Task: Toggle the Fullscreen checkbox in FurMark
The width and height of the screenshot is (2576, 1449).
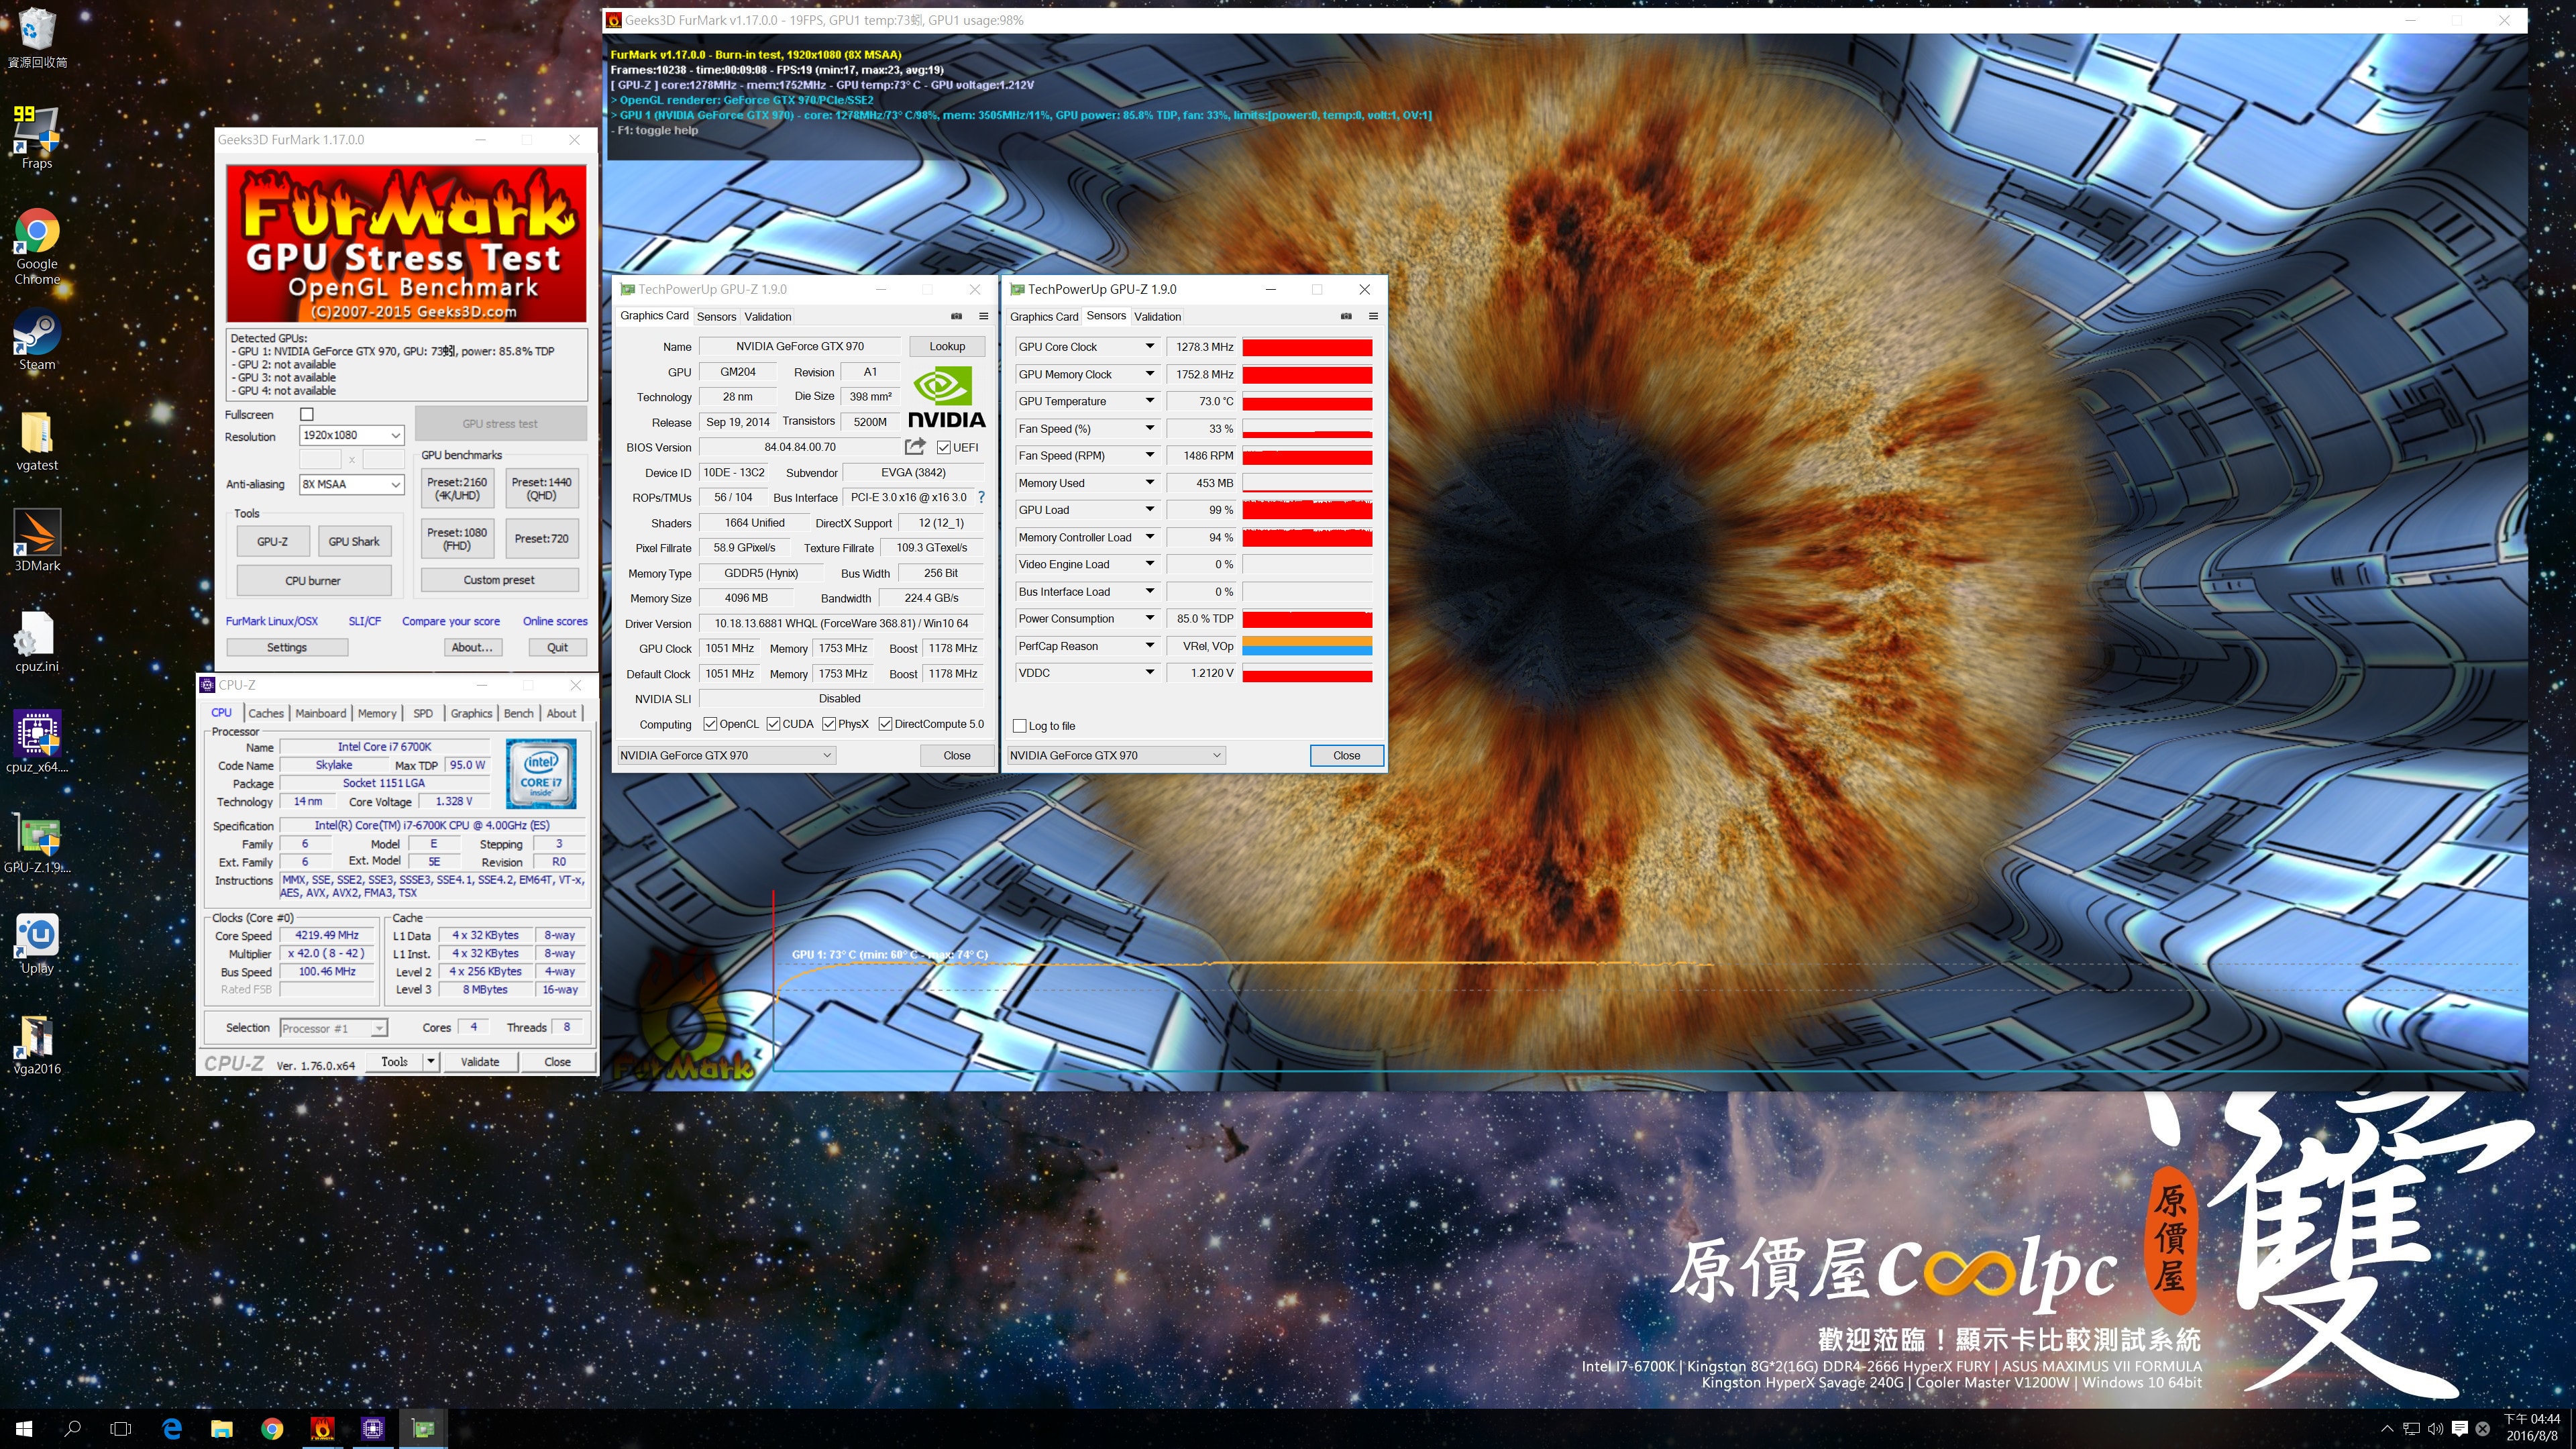Action: click(x=307, y=414)
